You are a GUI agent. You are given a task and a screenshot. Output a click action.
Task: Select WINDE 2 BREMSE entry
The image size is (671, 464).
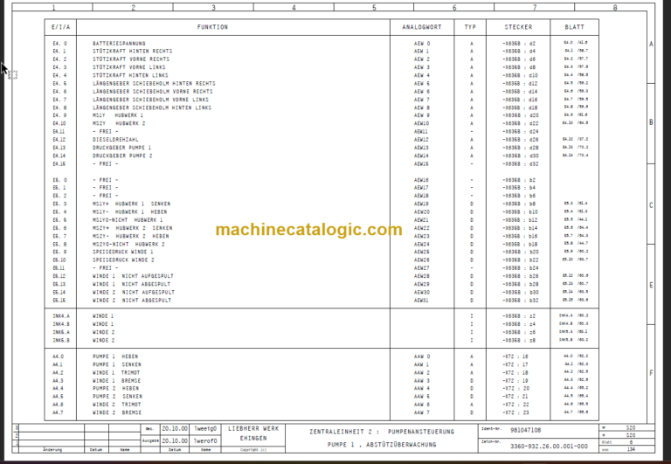tap(117, 412)
